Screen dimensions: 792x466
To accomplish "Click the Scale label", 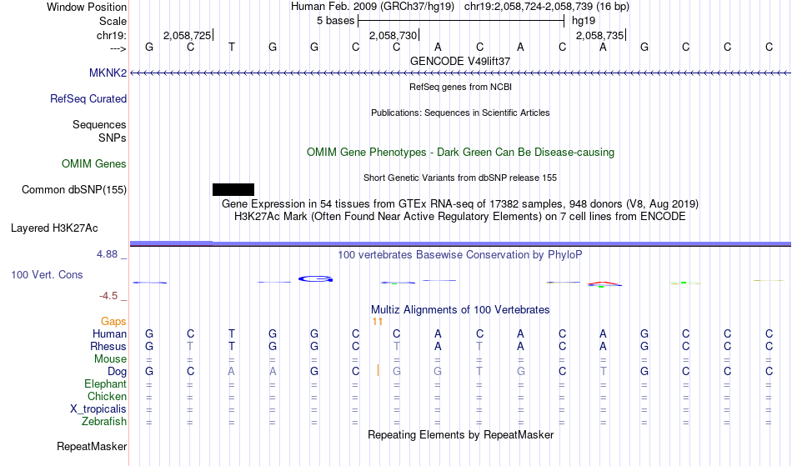I will [x=113, y=21].
